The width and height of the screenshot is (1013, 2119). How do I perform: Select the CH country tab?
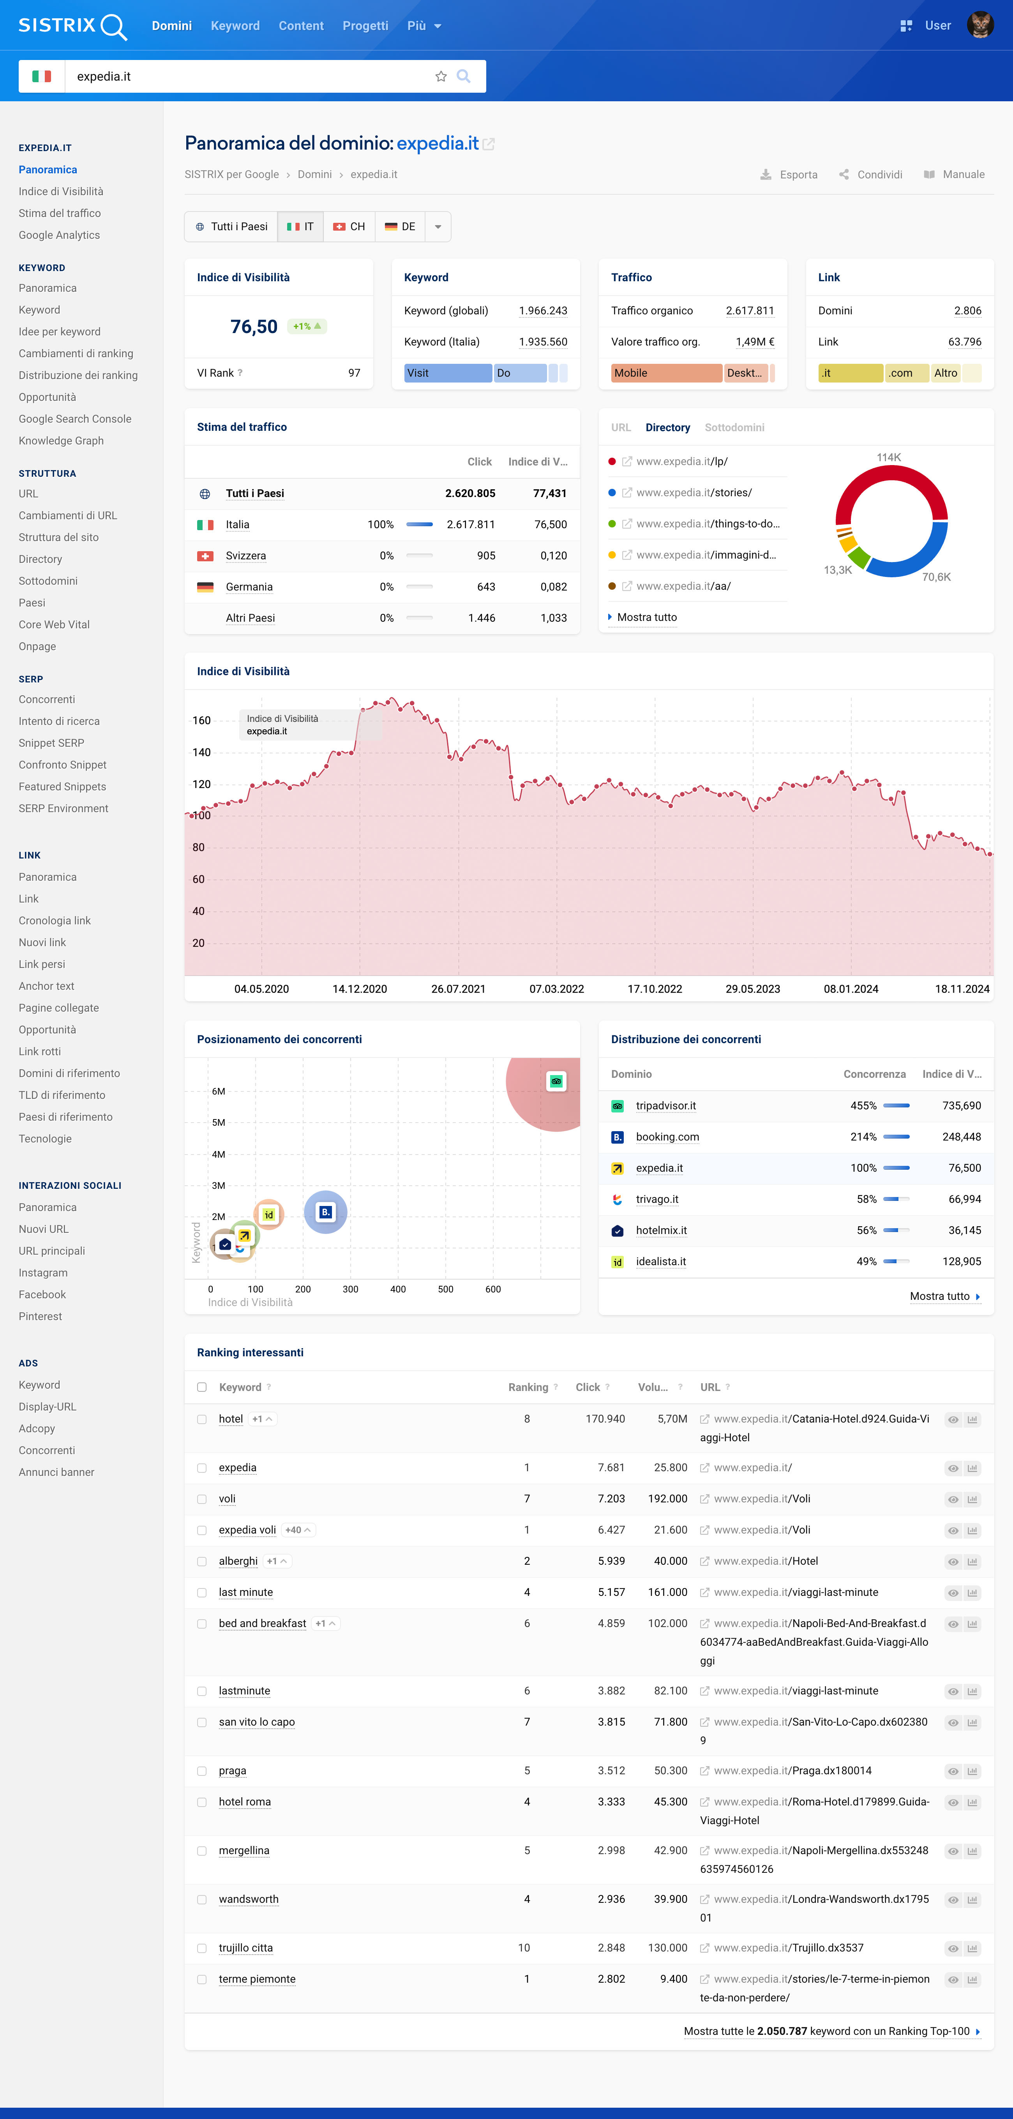coord(350,226)
